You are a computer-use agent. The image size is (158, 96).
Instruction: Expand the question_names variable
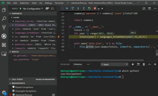[x=13, y=44]
